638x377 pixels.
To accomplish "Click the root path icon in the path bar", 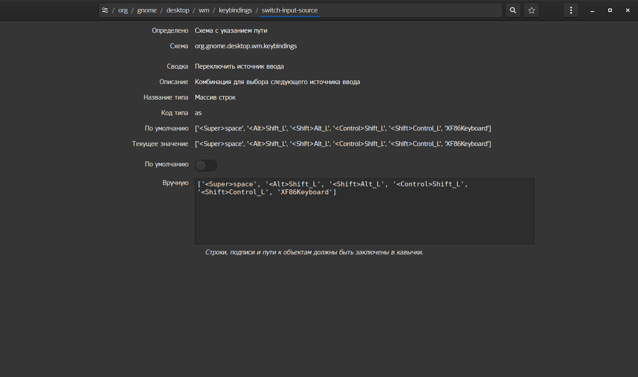I will (x=105, y=10).
